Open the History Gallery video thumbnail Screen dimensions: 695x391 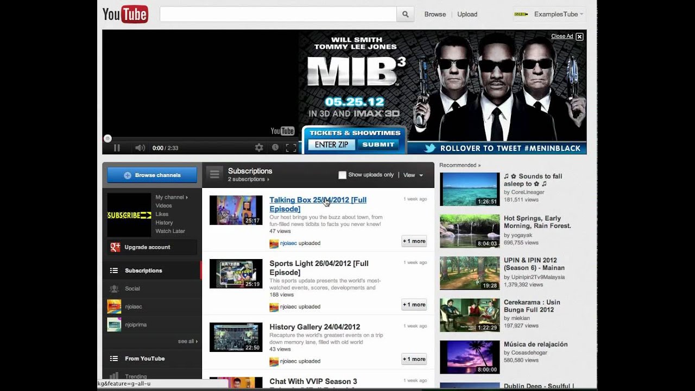coord(236,337)
